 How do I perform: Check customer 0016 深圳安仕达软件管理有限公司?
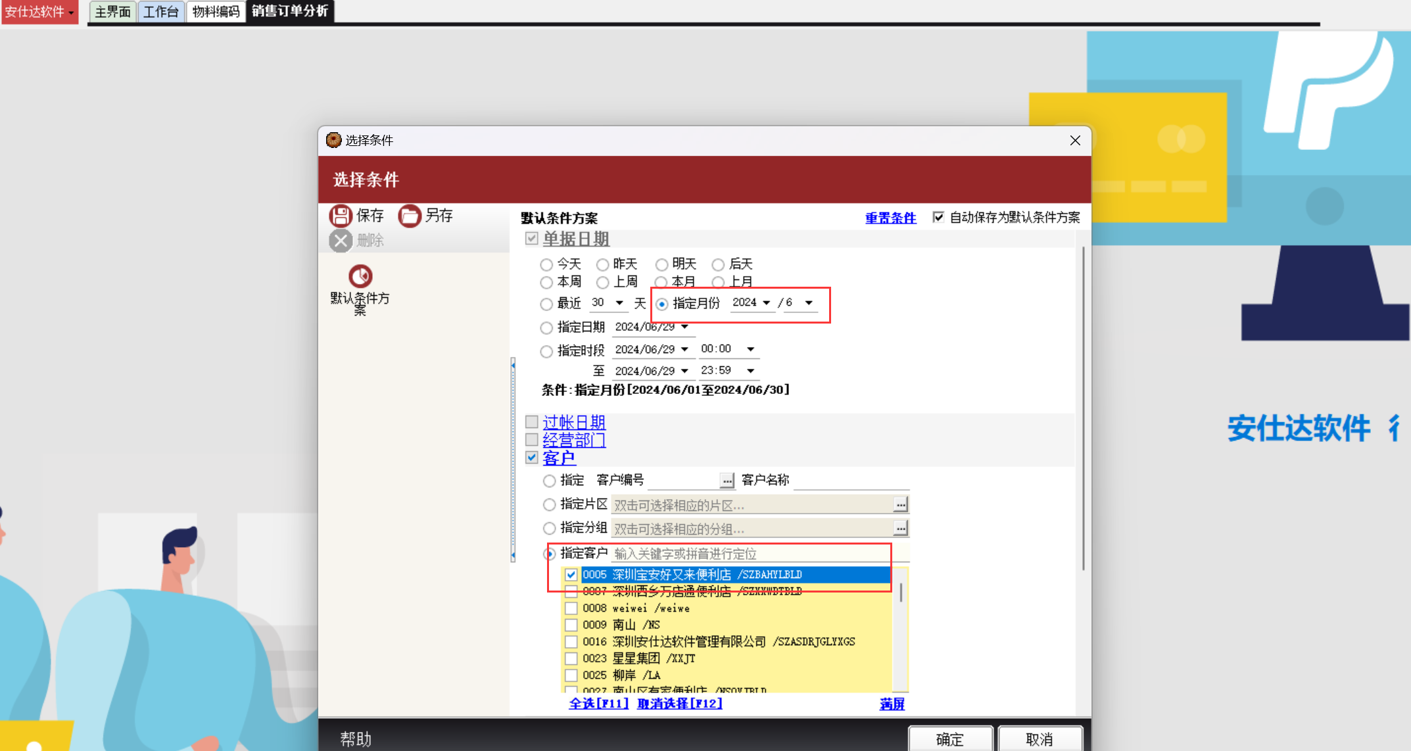(x=571, y=641)
